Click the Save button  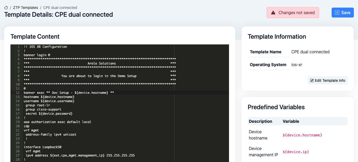pyautogui.click(x=342, y=13)
